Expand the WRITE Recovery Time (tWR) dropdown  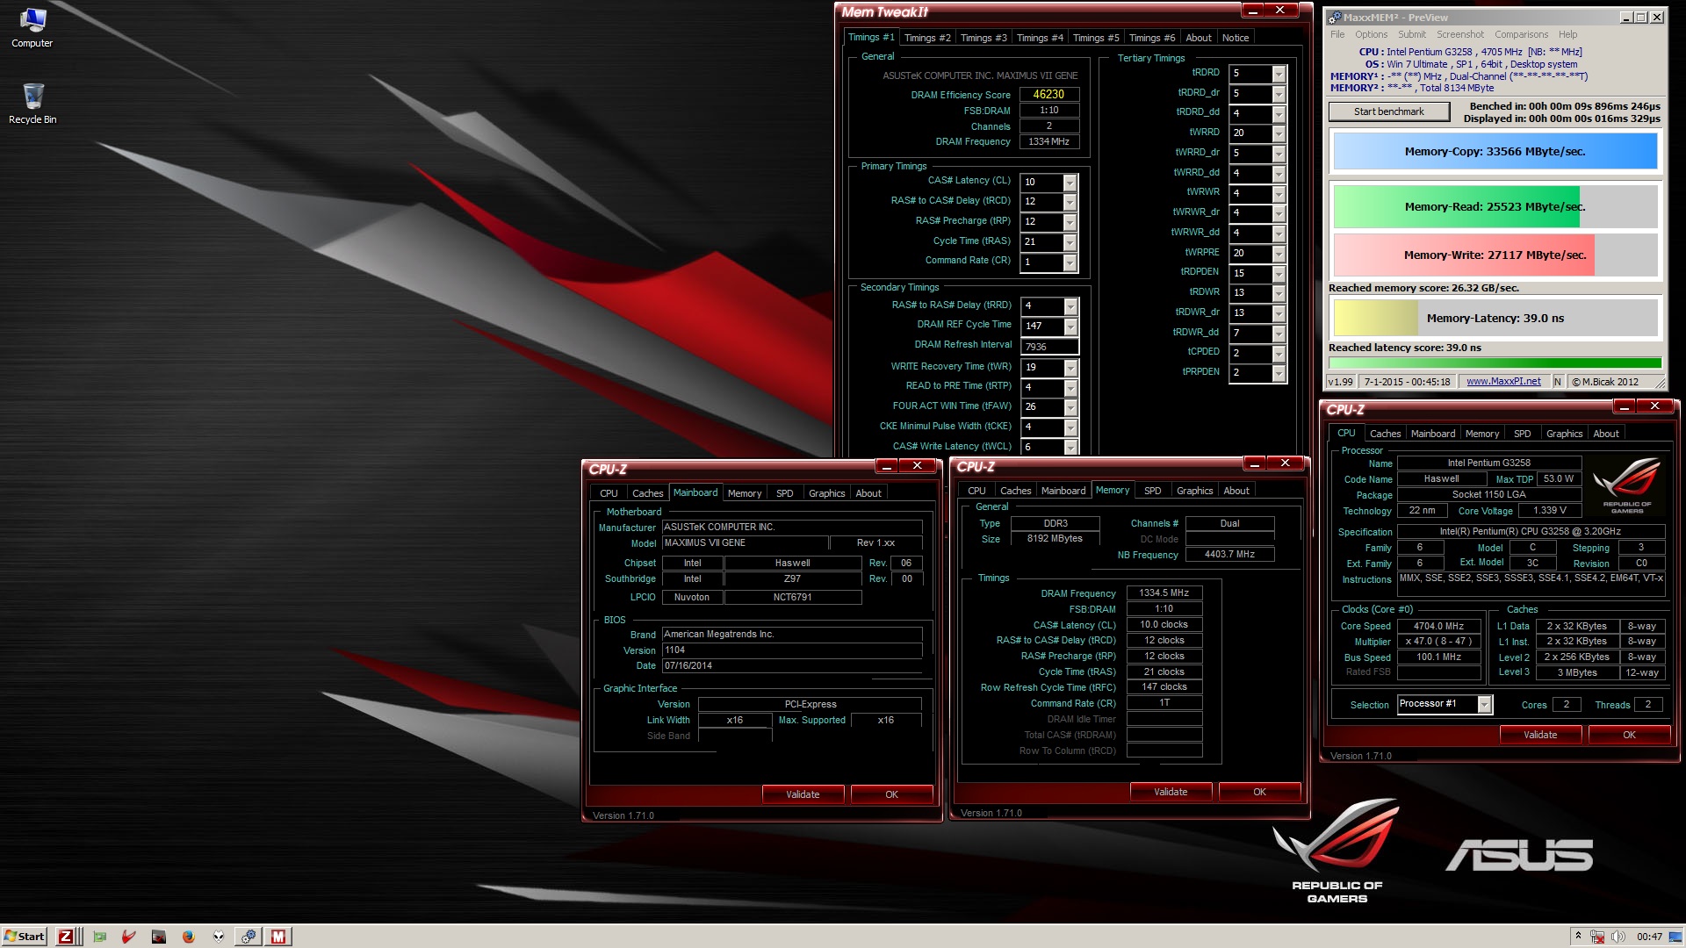click(1070, 368)
